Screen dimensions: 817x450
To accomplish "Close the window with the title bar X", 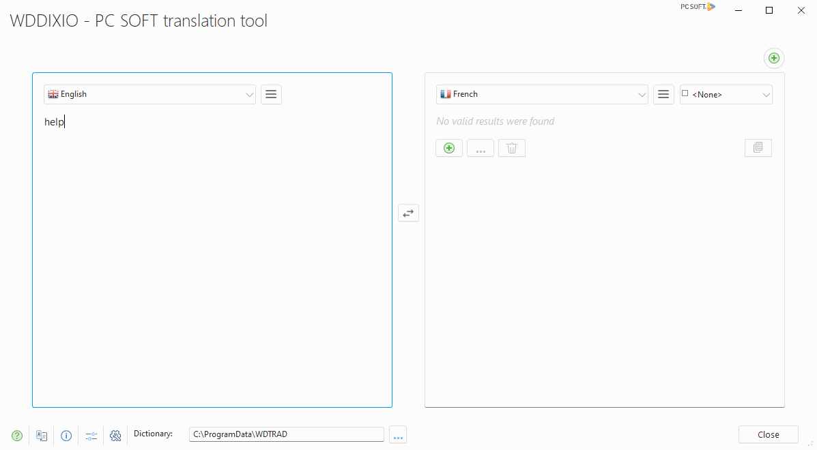I will point(801,10).
